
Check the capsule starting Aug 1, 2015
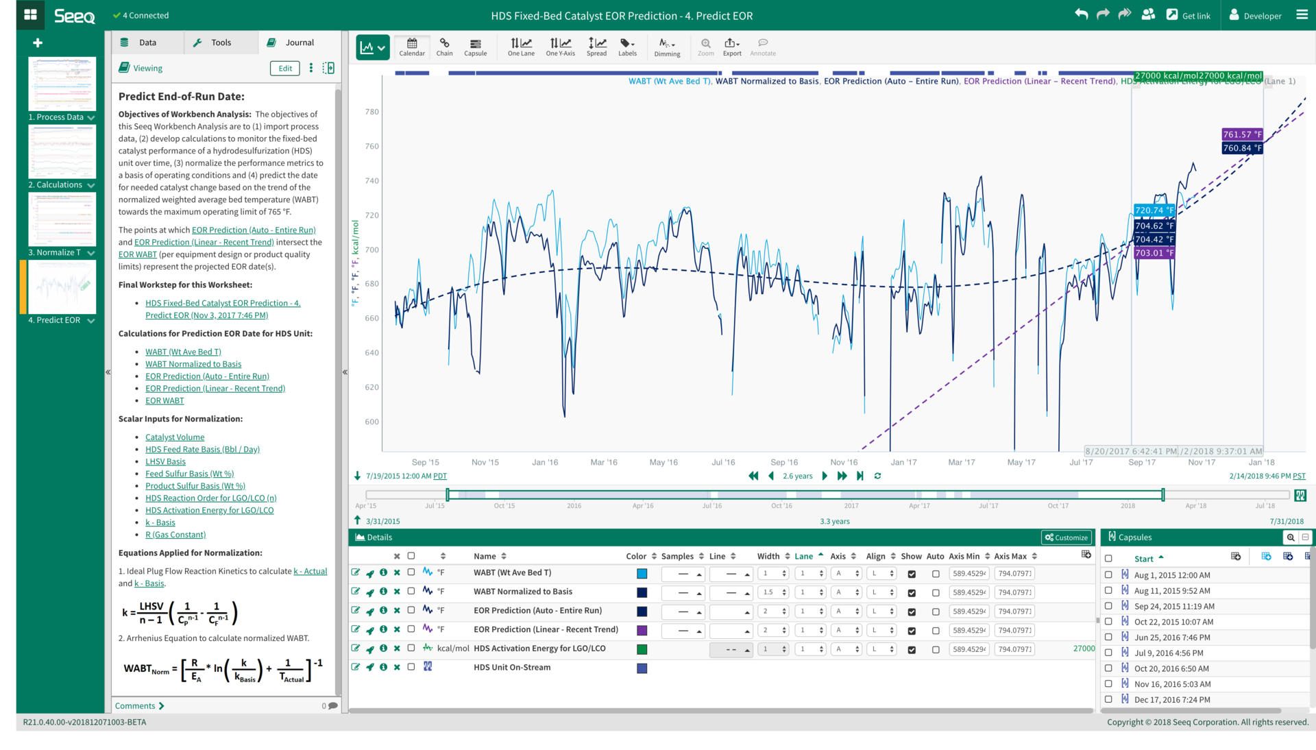tap(1108, 574)
